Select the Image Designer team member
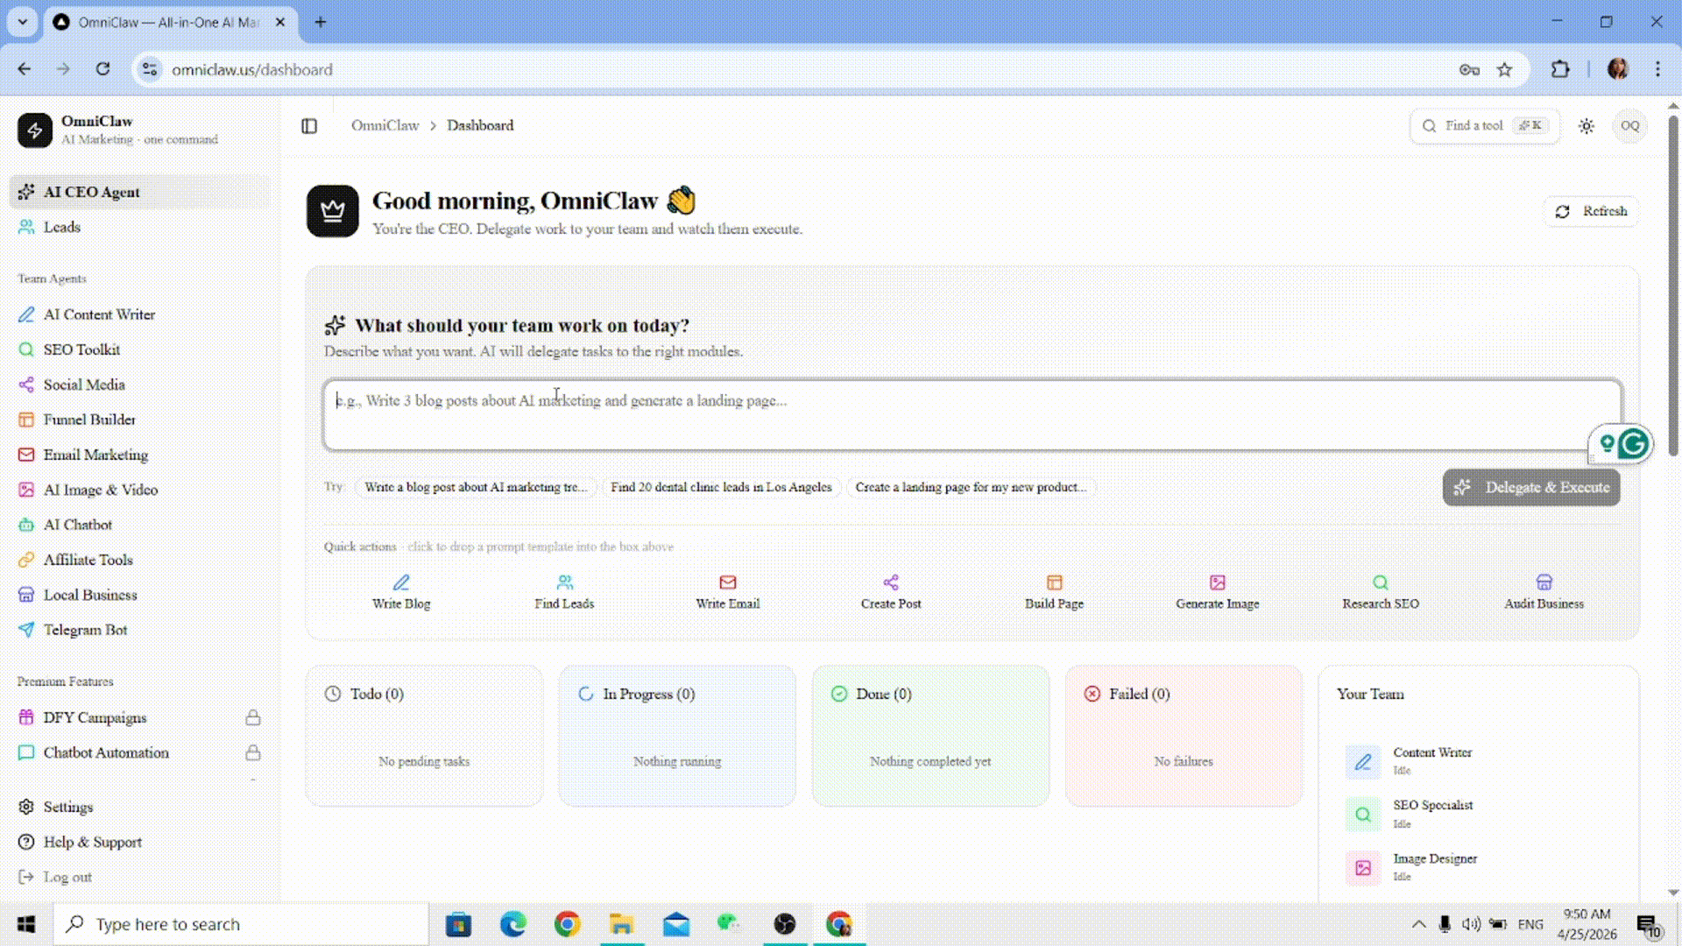 [x=1479, y=867]
